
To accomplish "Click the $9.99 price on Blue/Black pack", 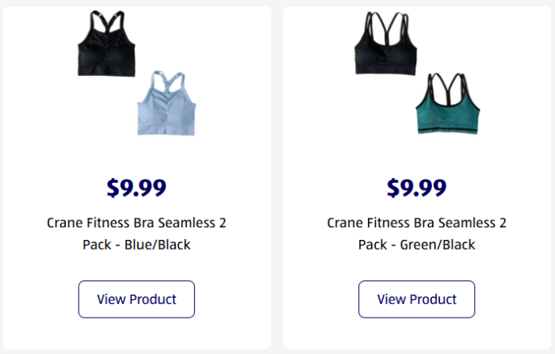I will (x=136, y=188).
